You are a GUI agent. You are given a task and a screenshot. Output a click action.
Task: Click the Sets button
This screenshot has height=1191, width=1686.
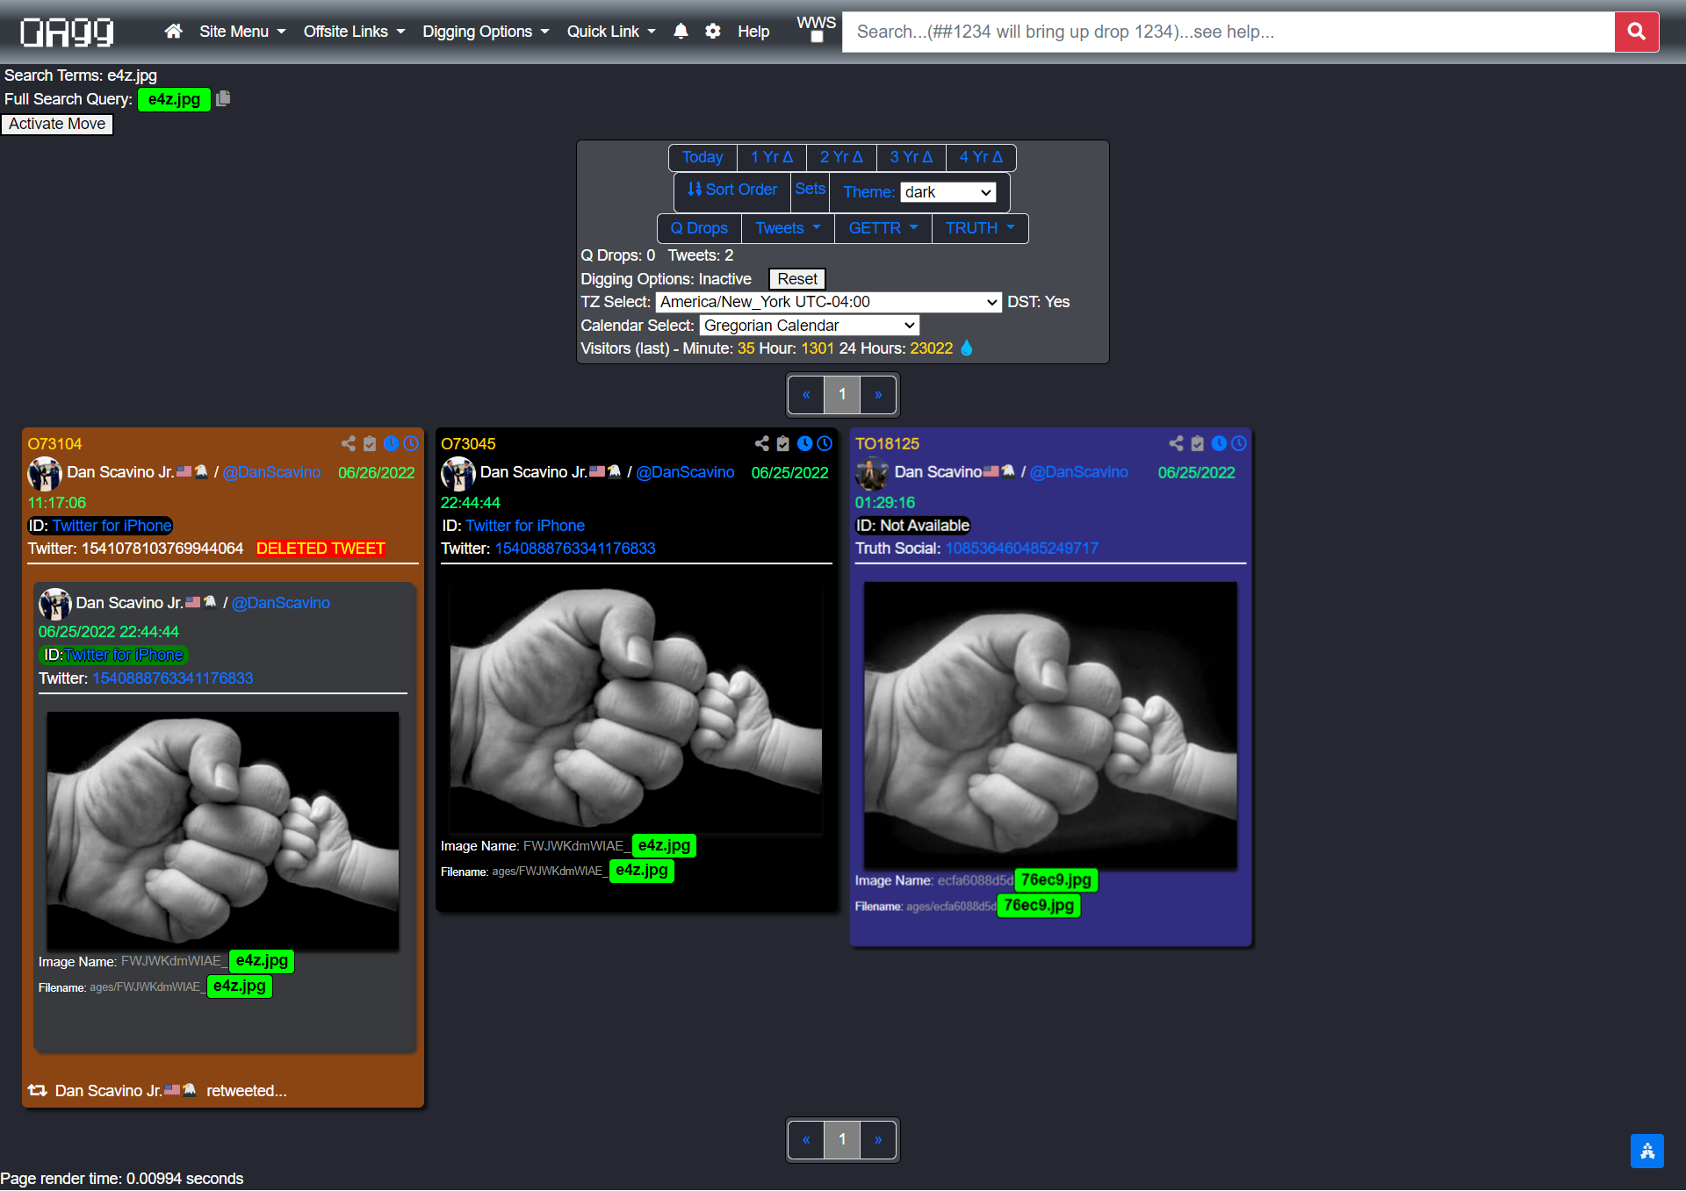tap(810, 189)
